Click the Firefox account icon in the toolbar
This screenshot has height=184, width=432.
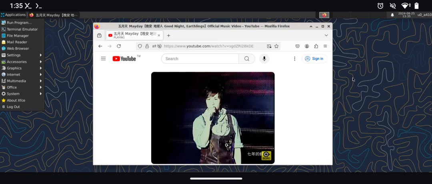click(x=307, y=46)
